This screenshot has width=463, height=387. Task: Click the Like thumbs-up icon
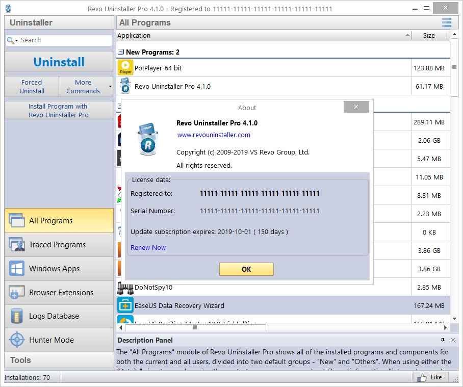tap(422, 377)
